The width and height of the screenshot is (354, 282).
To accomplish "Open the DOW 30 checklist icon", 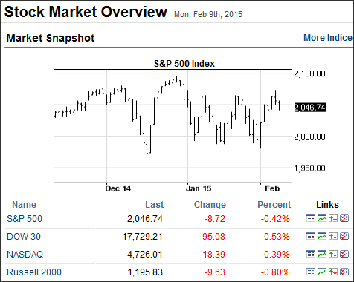I will pyautogui.click(x=344, y=236).
